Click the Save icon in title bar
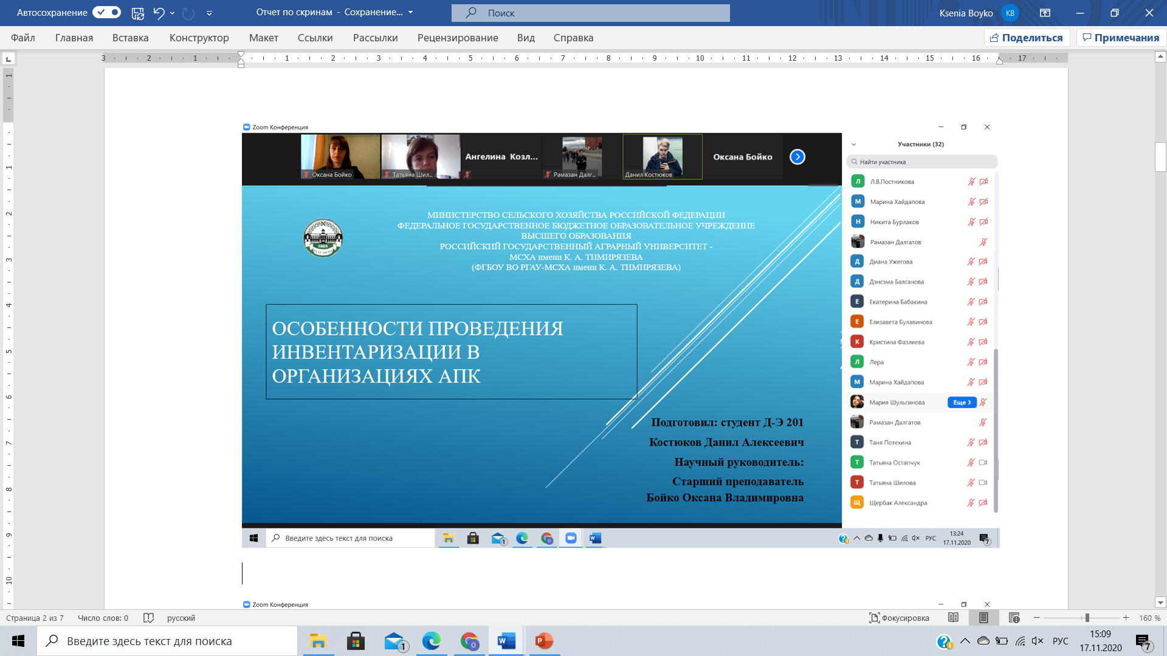 point(138,13)
